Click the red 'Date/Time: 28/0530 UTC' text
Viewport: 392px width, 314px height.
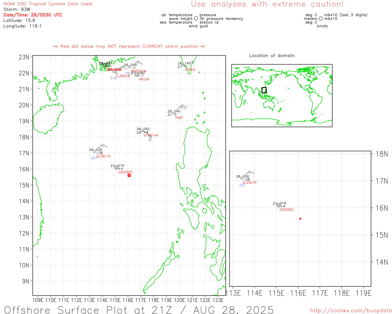click(33, 15)
